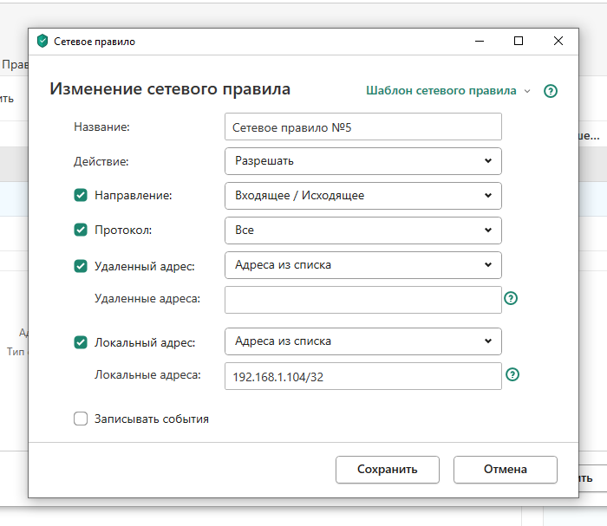Minimize the Сетевое правило dialog
607x526 pixels.
pos(479,41)
